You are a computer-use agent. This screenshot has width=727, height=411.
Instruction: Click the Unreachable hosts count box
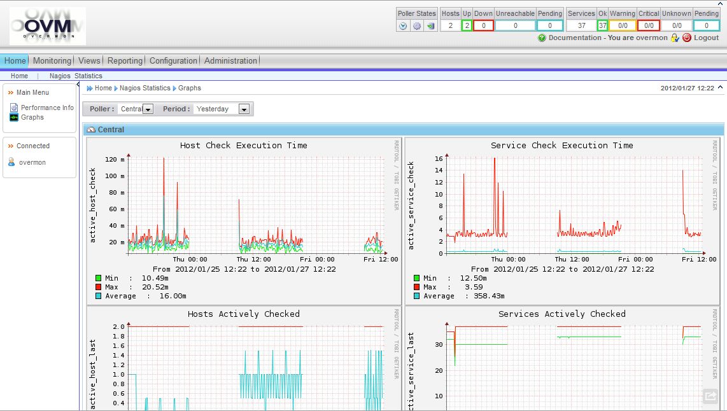pos(515,26)
